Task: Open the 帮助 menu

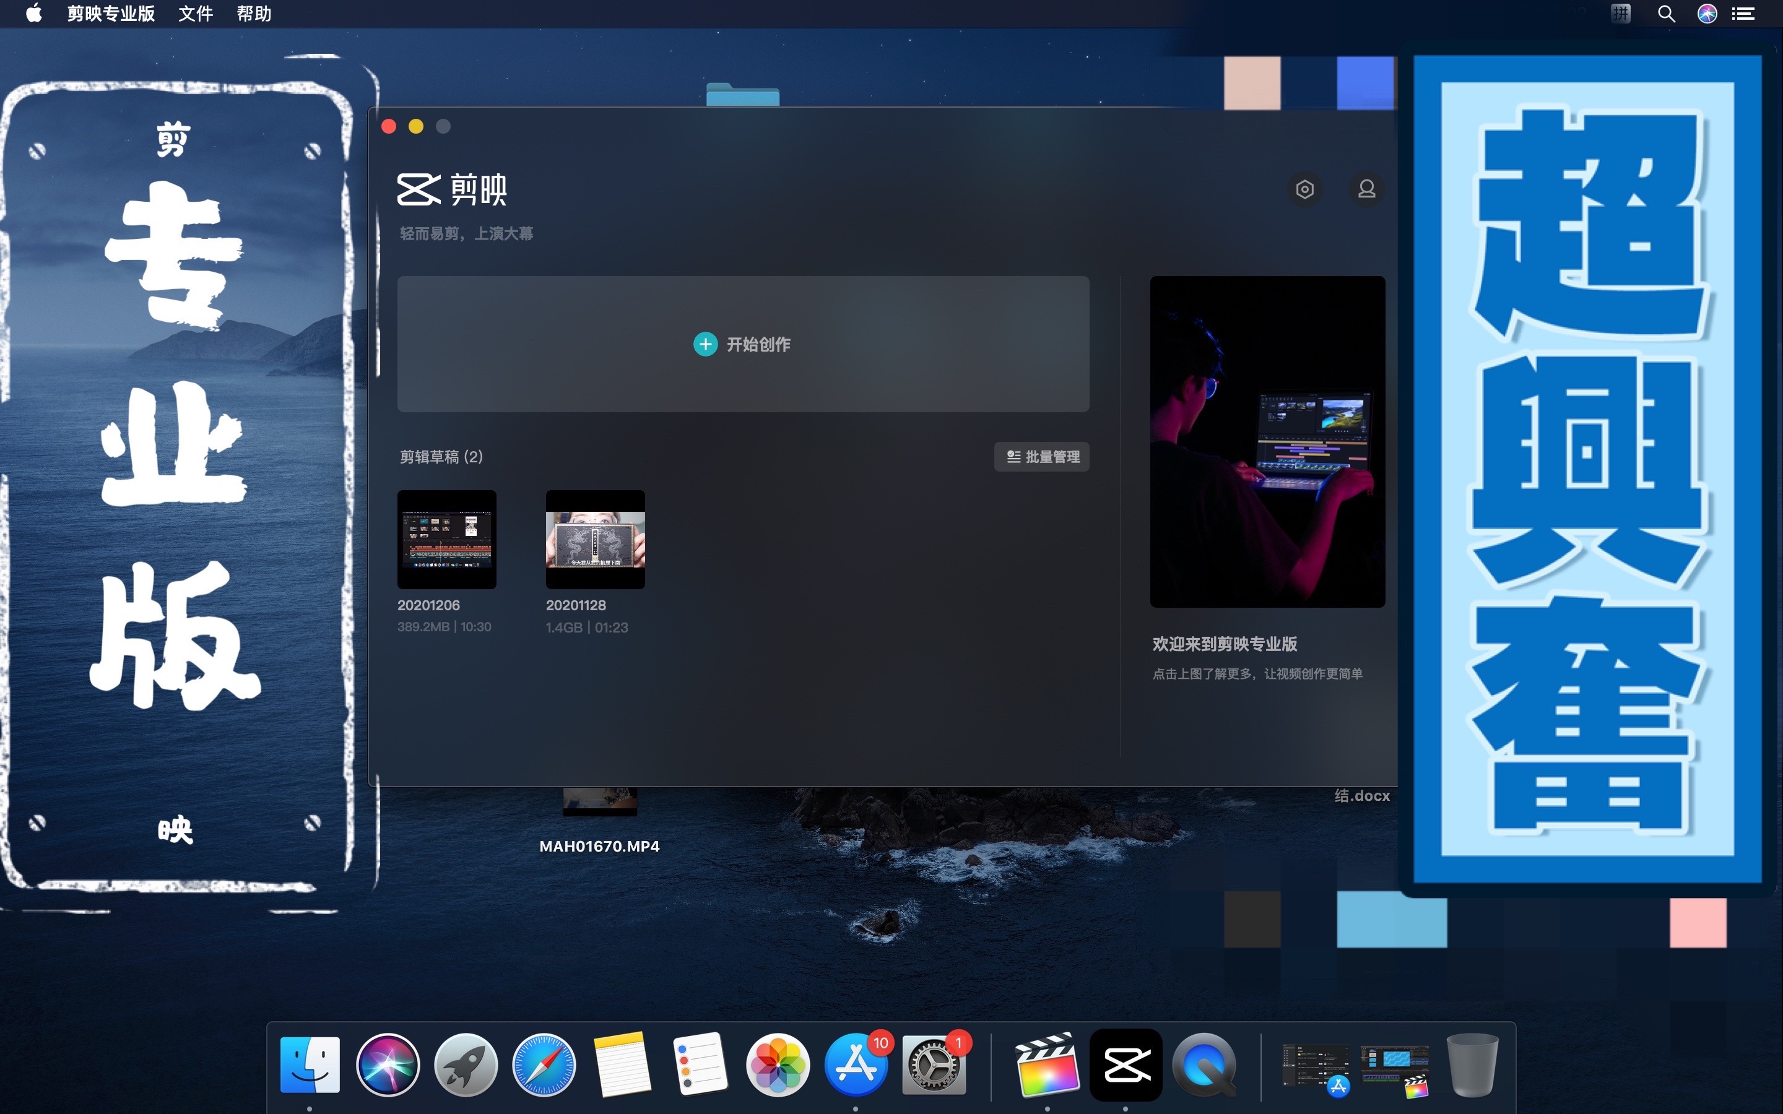Action: click(x=254, y=14)
